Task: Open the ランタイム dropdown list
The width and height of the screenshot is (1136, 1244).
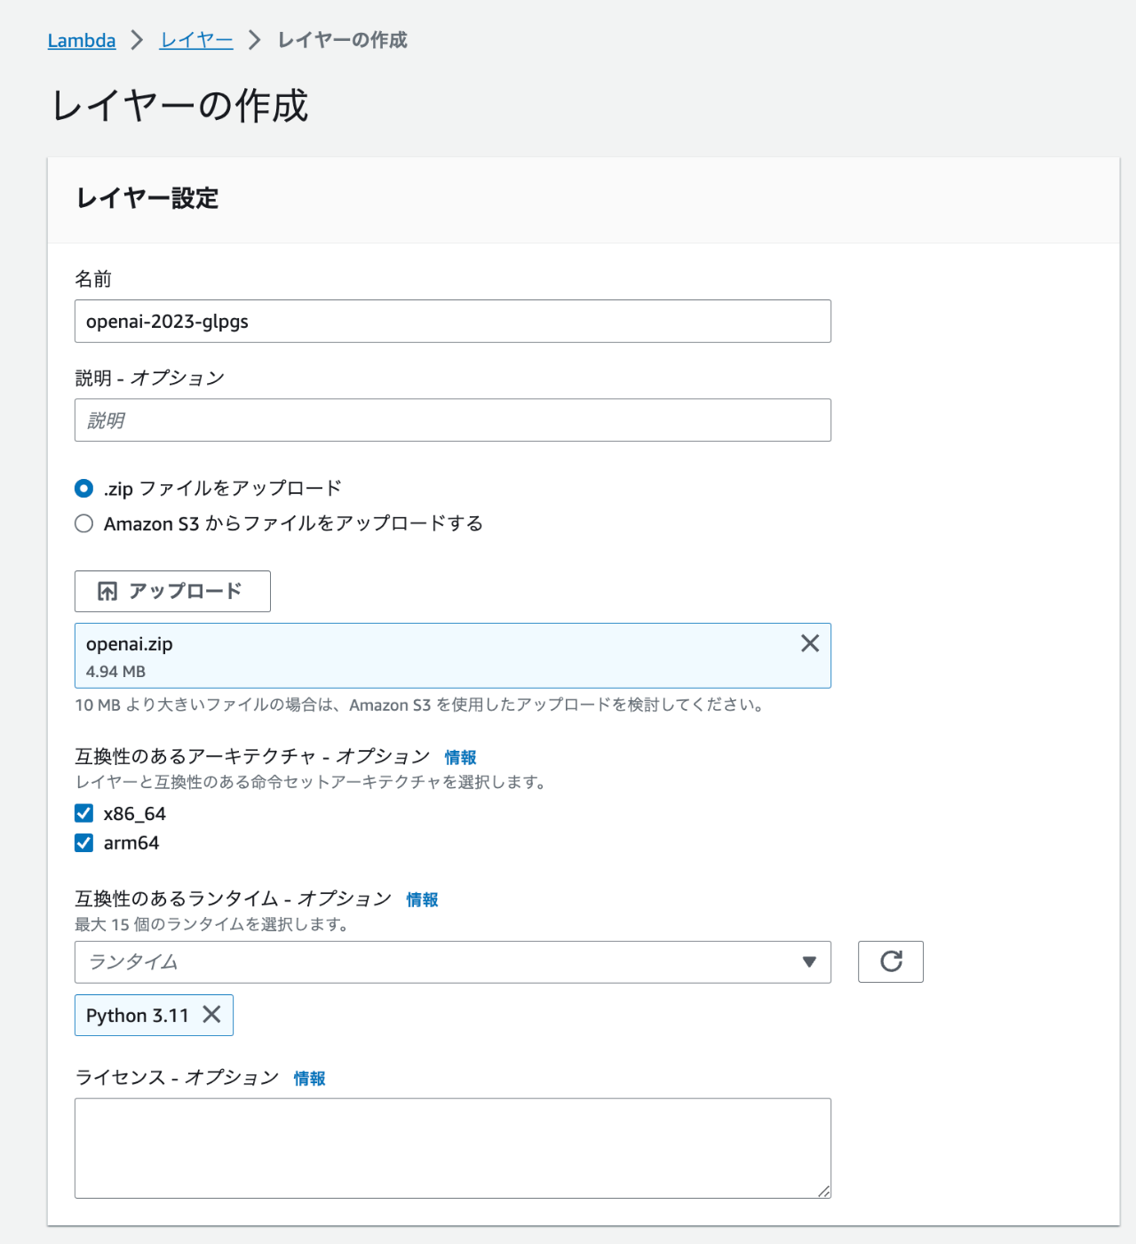Action: click(x=444, y=961)
